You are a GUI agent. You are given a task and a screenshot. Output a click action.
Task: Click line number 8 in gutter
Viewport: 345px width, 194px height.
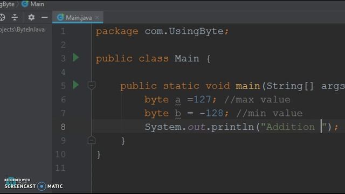click(x=63, y=127)
